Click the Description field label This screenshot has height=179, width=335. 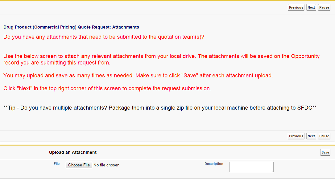[214, 164]
